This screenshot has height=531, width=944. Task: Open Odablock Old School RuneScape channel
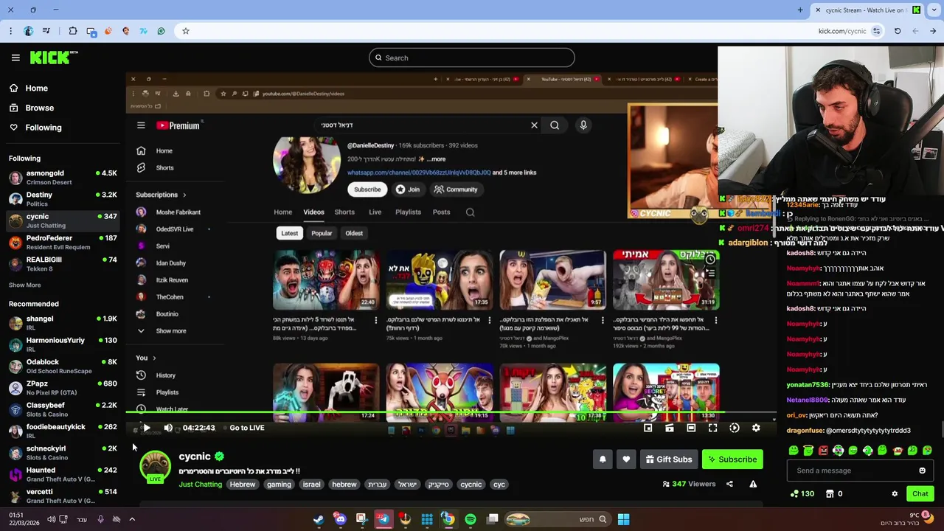[x=63, y=367]
